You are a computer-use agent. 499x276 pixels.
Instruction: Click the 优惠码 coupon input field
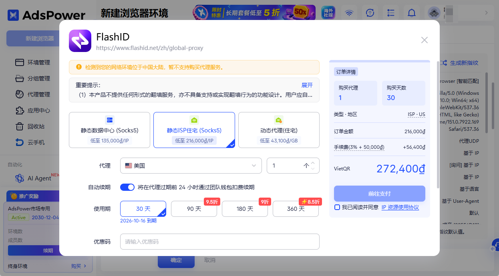tap(220, 242)
